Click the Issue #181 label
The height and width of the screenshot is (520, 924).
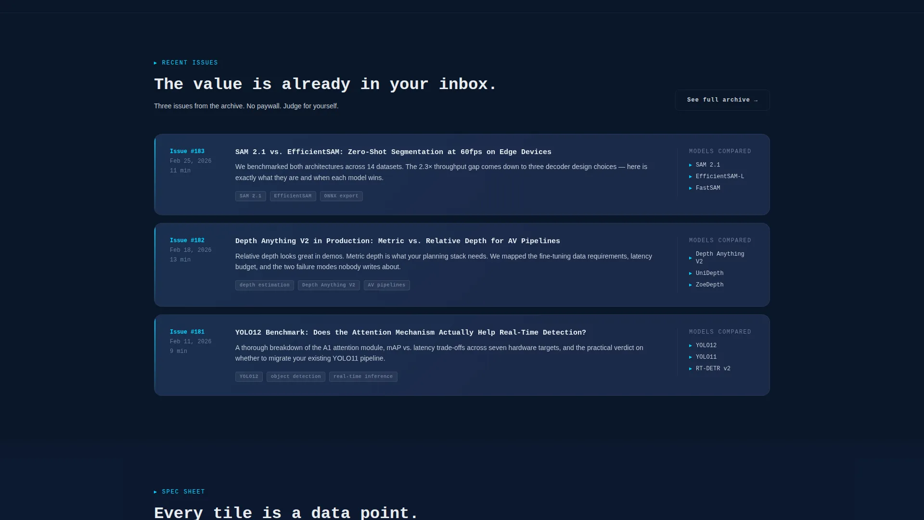pos(187,332)
